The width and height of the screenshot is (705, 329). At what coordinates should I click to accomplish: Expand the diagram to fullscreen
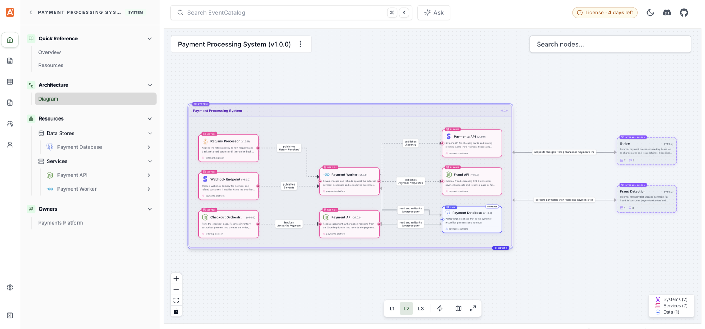click(x=473, y=309)
